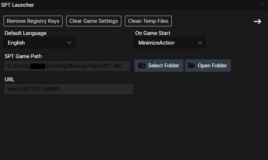Click the Open Folder button text

tap(212, 66)
